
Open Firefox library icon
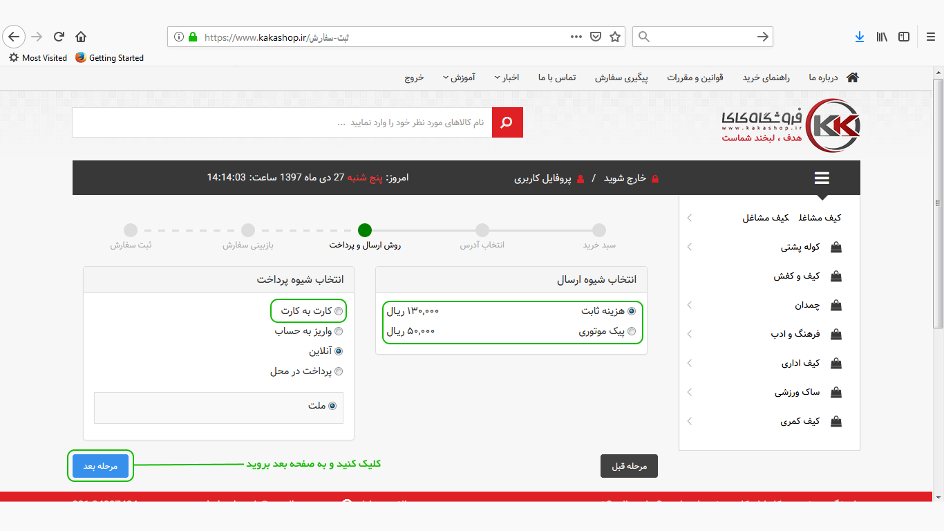(x=882, y=37)
